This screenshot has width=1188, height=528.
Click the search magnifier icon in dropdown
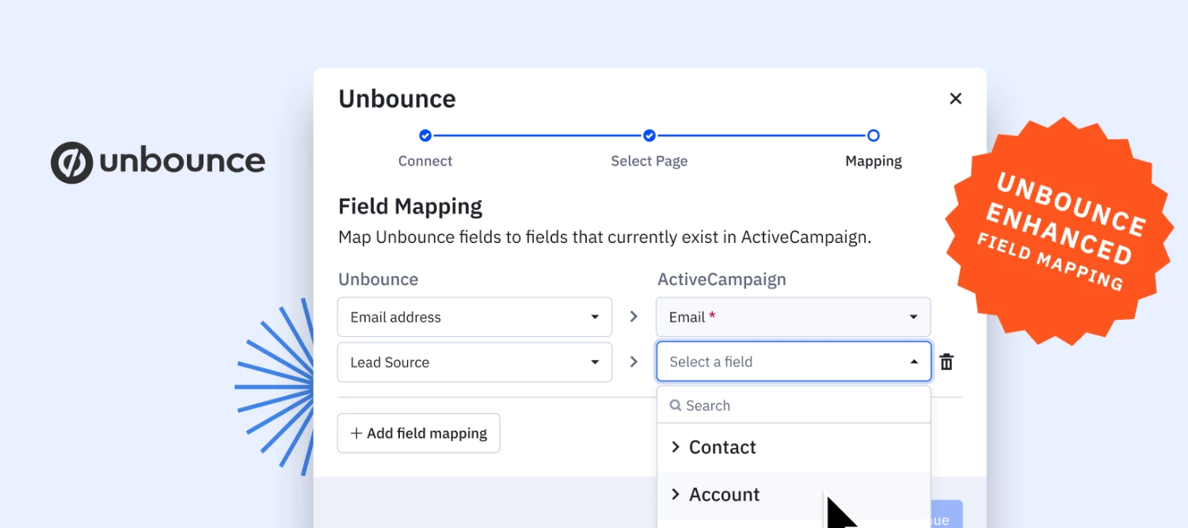(x=676, y=405)
